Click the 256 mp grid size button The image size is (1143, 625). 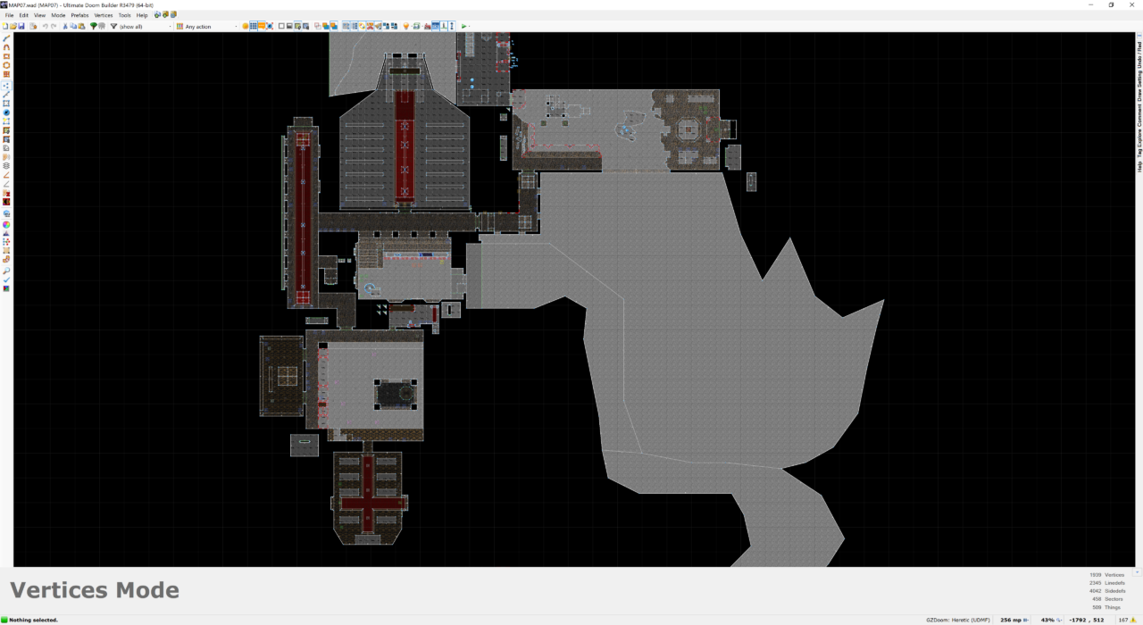1012,620
